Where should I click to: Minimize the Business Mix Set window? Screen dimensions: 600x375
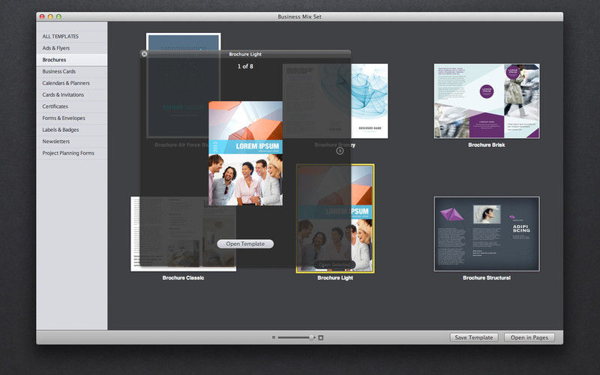[50, 16]
